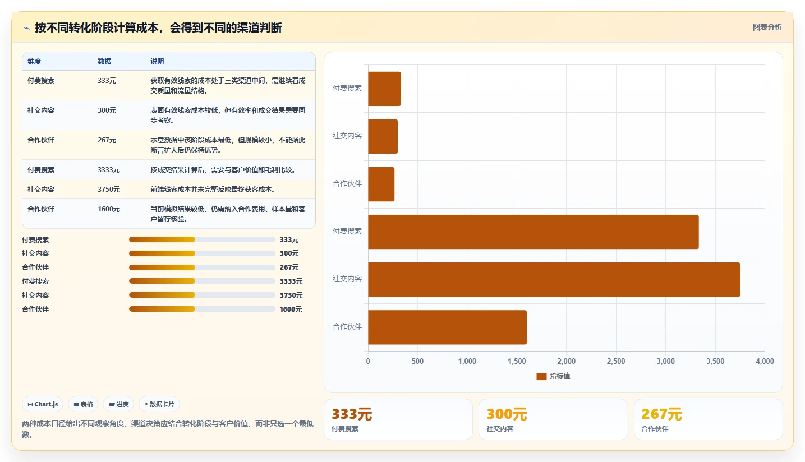Screen dimensions: 805x462
Task: Click the 3,500 tick on the x-axis
Action: (715, 361)
